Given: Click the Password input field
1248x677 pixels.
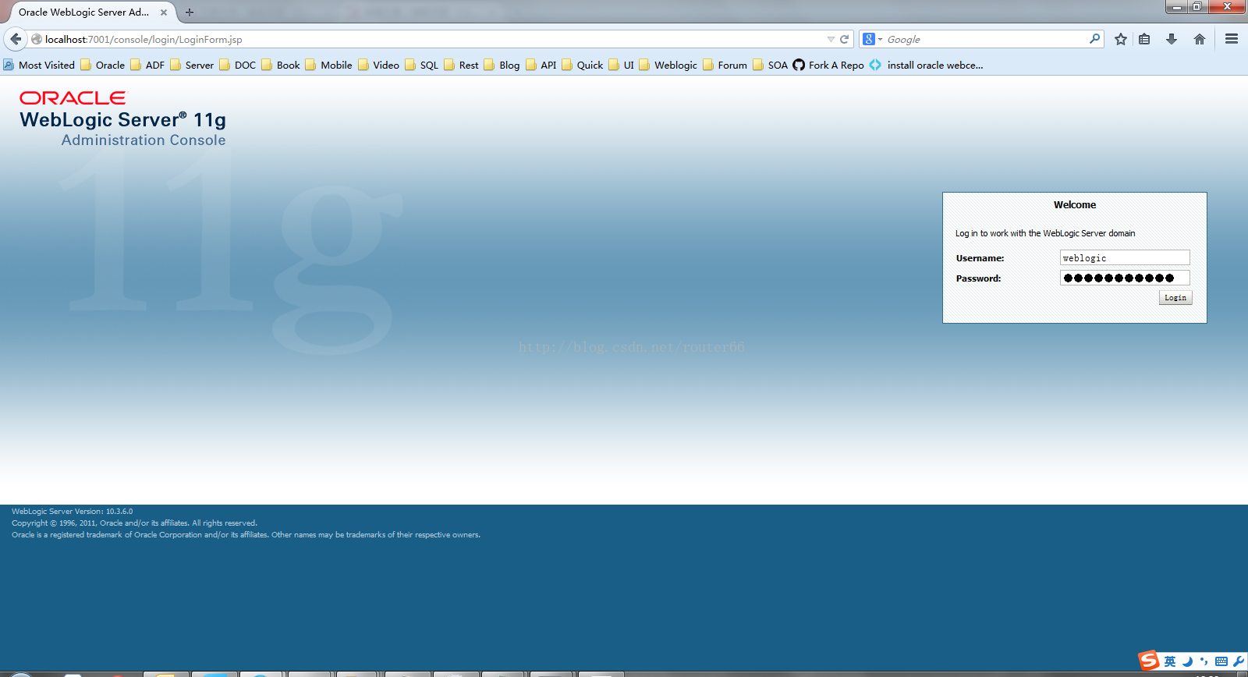Looking at the screenshot, I should pyautogui.click(x=1125, y=278).
